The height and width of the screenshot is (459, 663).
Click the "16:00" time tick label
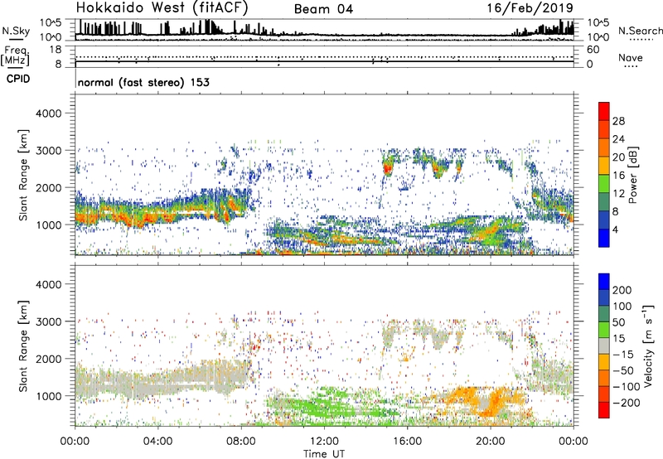tap(408, 442)
